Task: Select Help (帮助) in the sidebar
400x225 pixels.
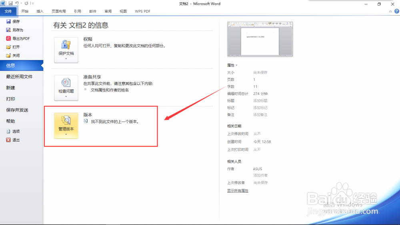Action: tap(11, 121)
